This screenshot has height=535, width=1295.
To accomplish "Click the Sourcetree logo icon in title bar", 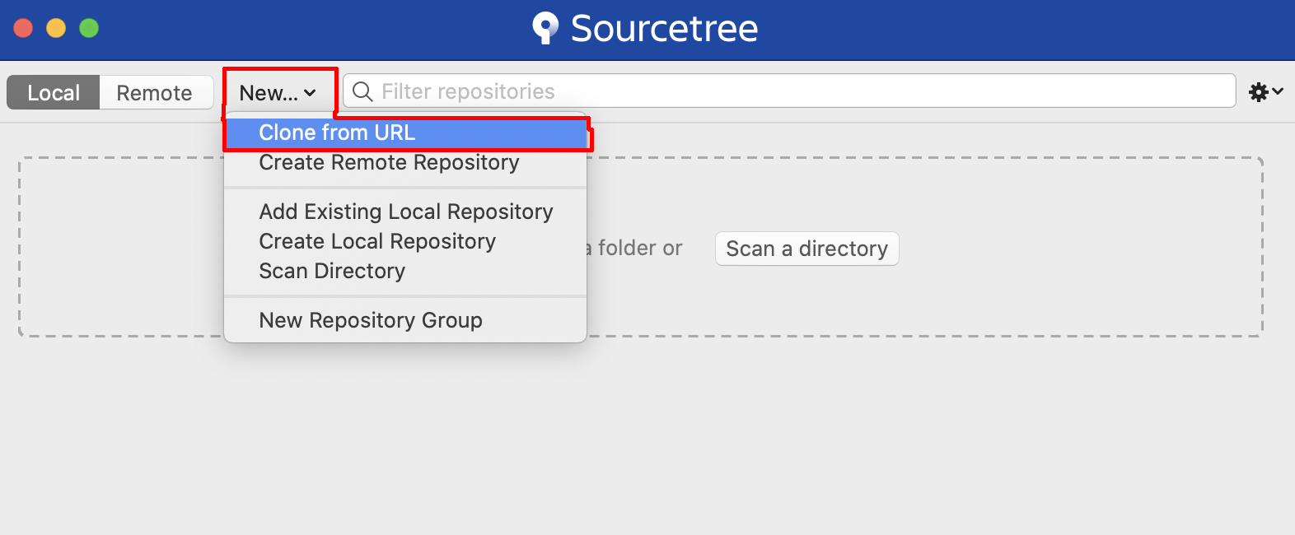I will tap(545, 28).
